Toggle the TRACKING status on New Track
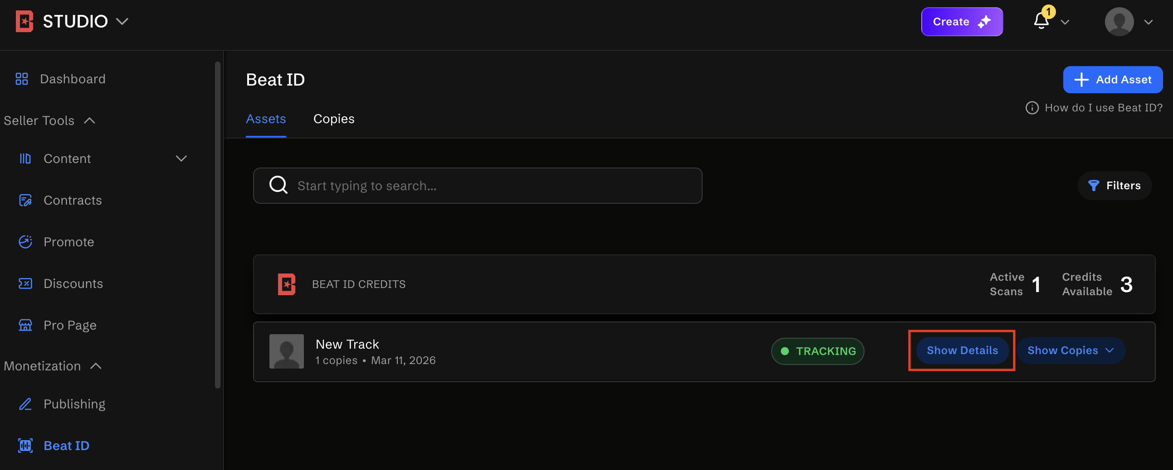The image size is (1173, 470). pos(817,351)
